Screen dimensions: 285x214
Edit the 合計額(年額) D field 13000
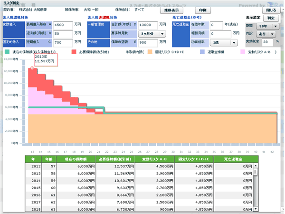tap(148, 25)
